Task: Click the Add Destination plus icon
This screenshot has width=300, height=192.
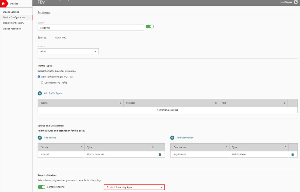Action: (172, 137)
